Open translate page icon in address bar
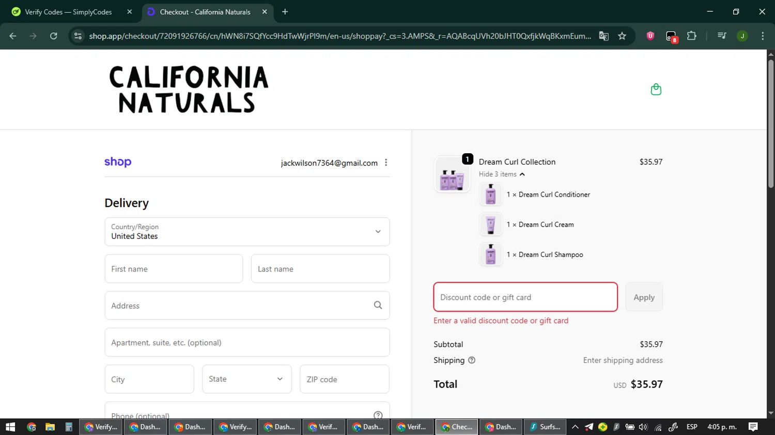775x435 pixels. coord(603,36)
